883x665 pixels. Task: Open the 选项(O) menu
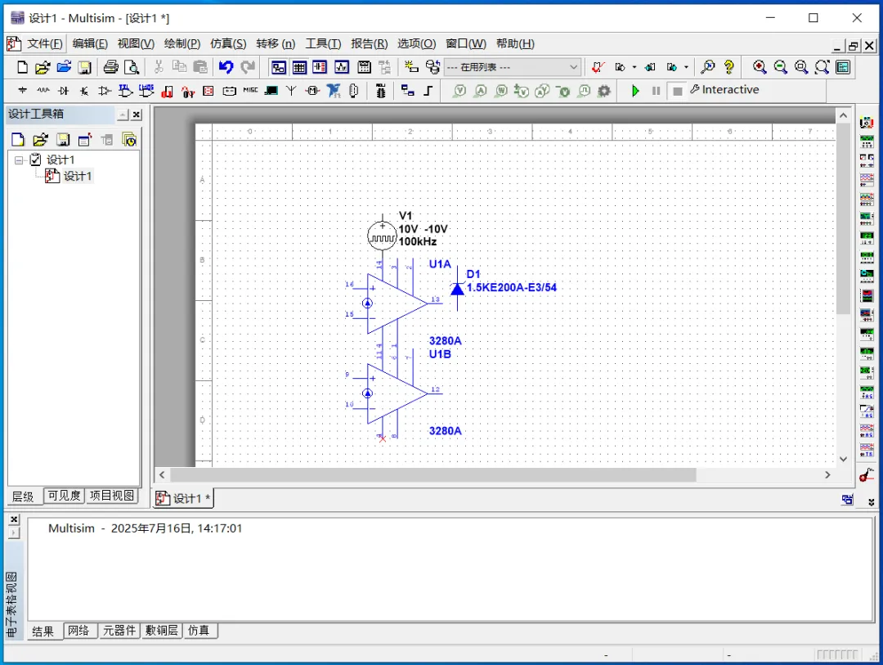pos(417,43)
